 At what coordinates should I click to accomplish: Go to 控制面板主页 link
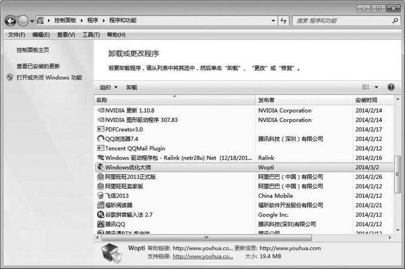tap(33, 50)
